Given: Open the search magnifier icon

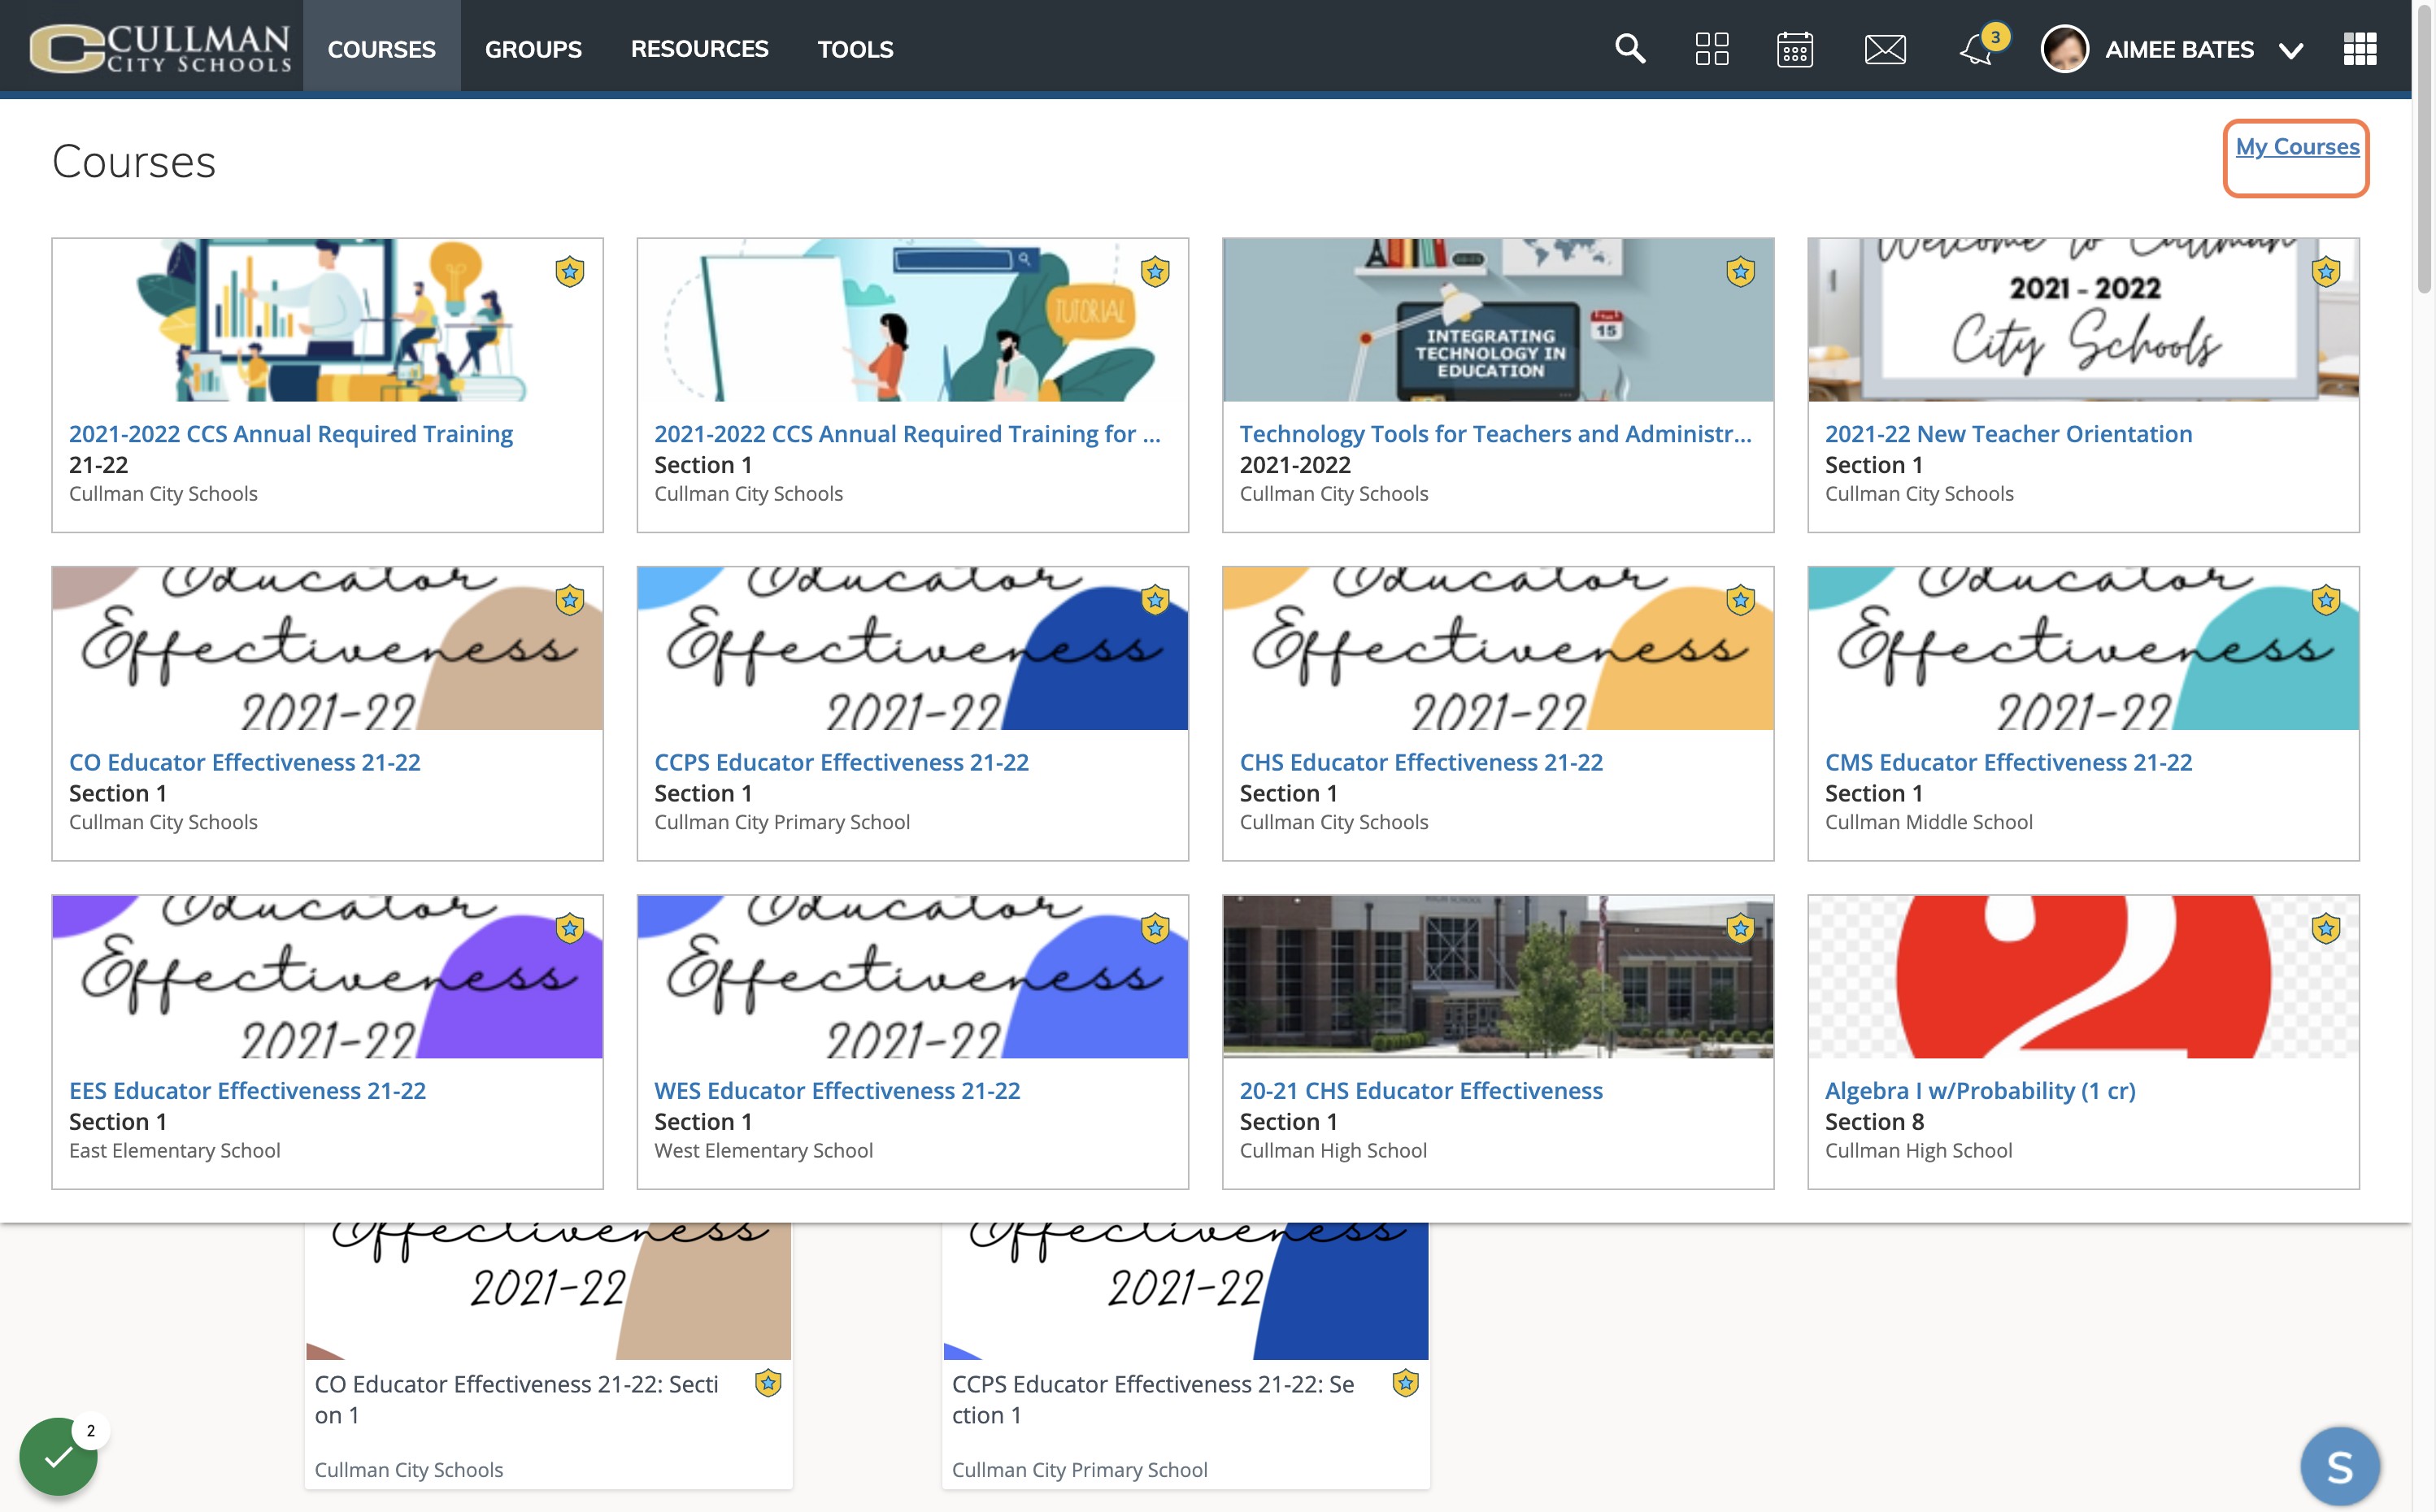Looking at the screenshot, I should 1630,48.
